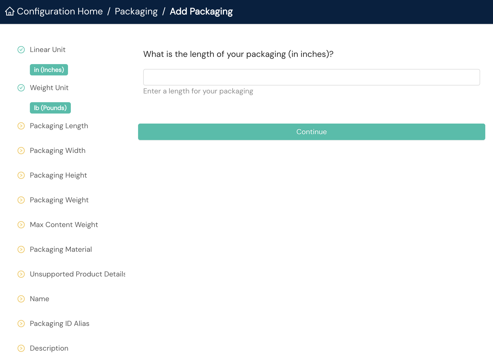Select the in (Inches) unit badge
This screenshot has height=364, width=493.
click(49, 70)
